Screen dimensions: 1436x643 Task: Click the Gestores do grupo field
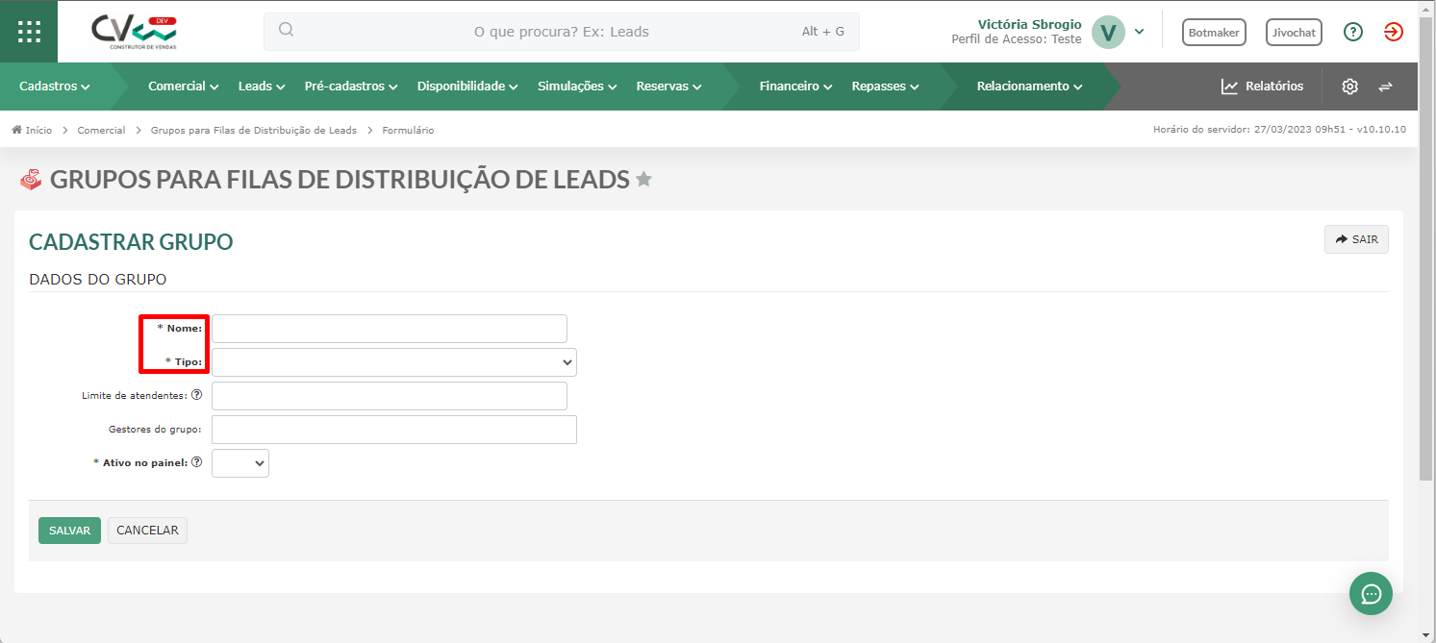pyautogui.click(x=394, y=430)
